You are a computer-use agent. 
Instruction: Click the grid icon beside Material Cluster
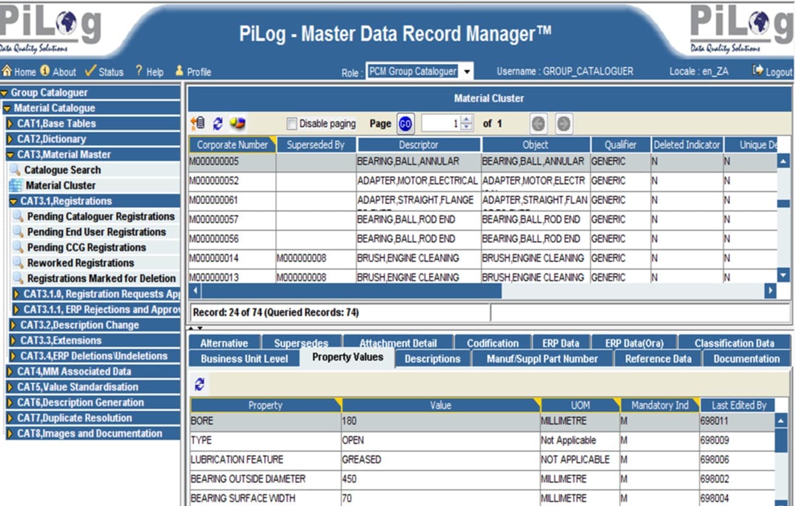click(x=16, y=186)
